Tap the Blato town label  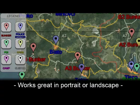pos(56,52)
